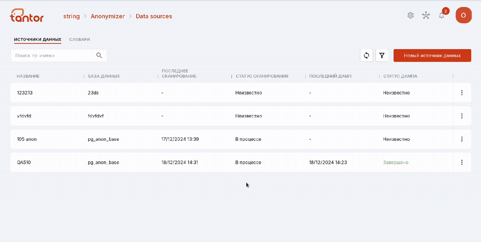Viewport: 481px width, 242px height.
Task: Click the orange user avatar 'O'
Action: coord(464,15)
